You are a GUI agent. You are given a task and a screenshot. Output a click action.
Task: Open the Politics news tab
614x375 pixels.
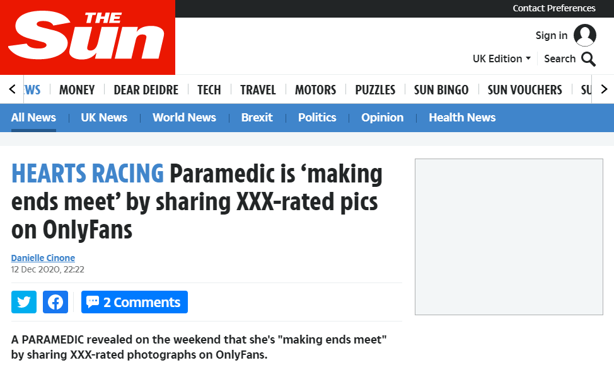click(x=317, y=117)
